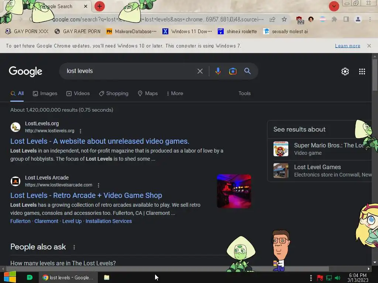Open the tab search red dropdown

pyautogui.click(x=334, y=6)
